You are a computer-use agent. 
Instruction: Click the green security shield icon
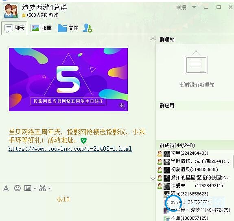83,141
